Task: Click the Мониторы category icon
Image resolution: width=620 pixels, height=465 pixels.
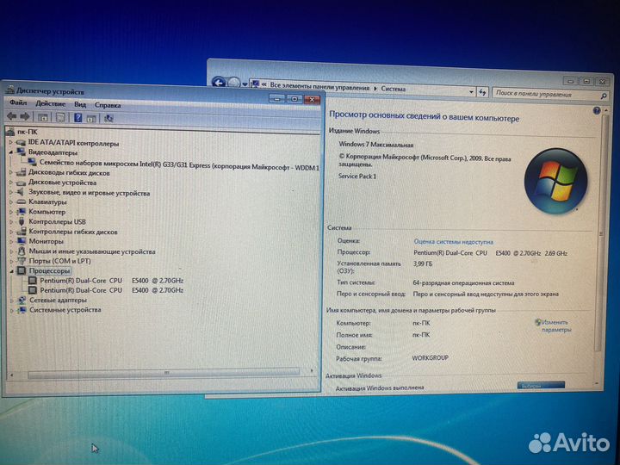Action: click(22, 241)
